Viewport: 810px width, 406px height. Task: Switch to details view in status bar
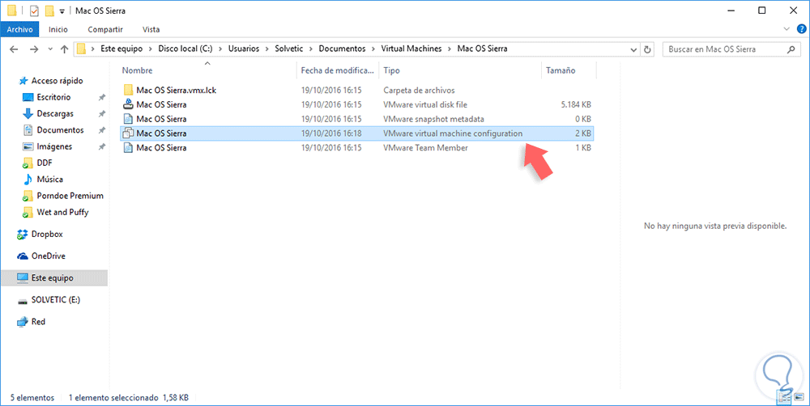[782, 397]
